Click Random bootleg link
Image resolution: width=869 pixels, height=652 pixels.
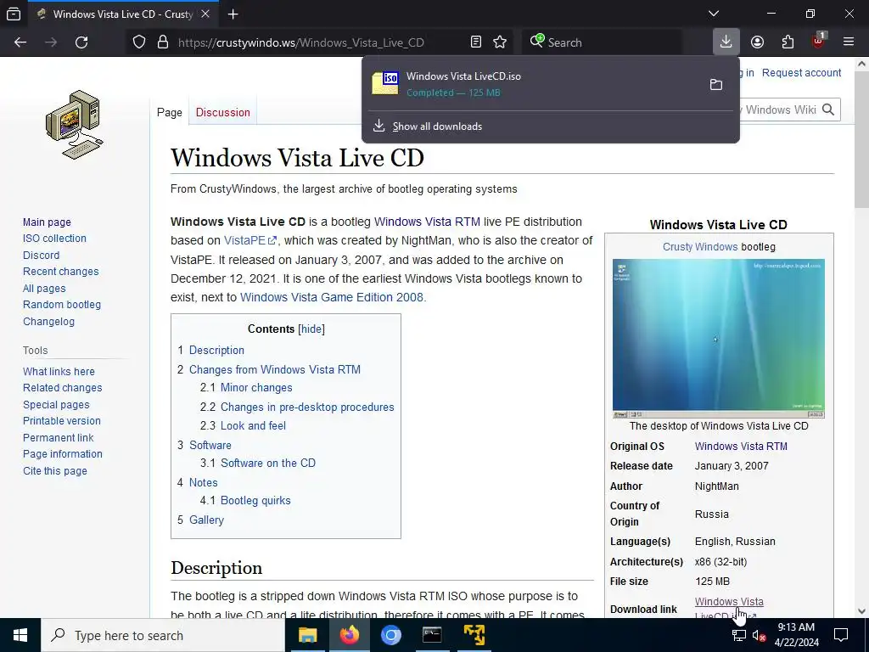pos(62,305)
